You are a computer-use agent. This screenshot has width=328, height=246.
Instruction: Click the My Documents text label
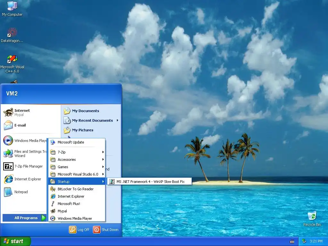click(x=86, y=111)
